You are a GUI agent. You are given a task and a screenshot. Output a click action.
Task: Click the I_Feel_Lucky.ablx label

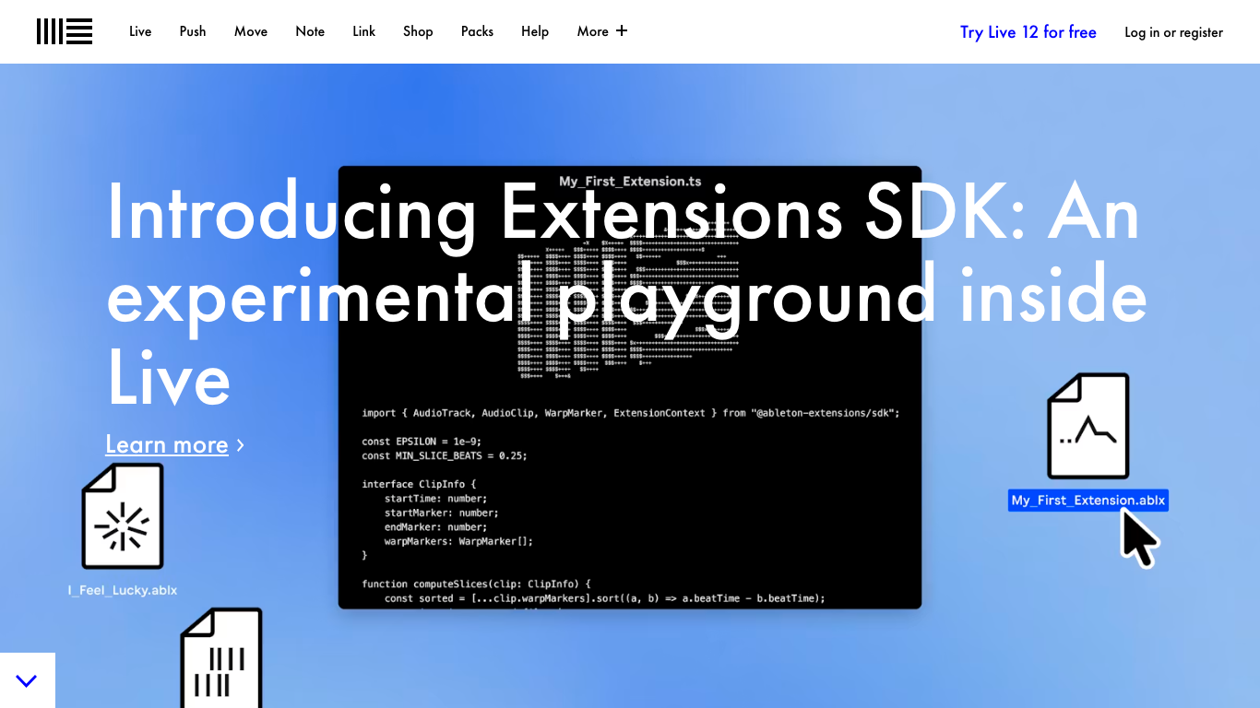(x=123, y=590)
